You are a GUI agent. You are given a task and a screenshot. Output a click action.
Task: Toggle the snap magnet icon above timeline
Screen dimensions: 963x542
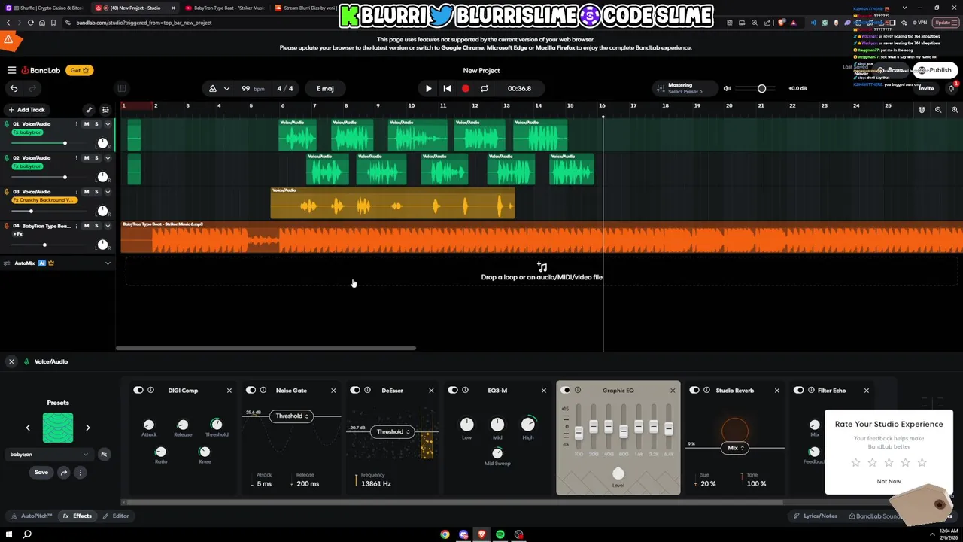(x=922, y=110)
